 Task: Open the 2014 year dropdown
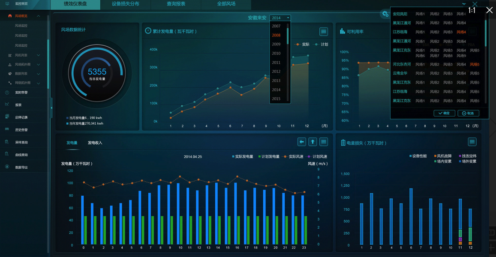point(280,18)
